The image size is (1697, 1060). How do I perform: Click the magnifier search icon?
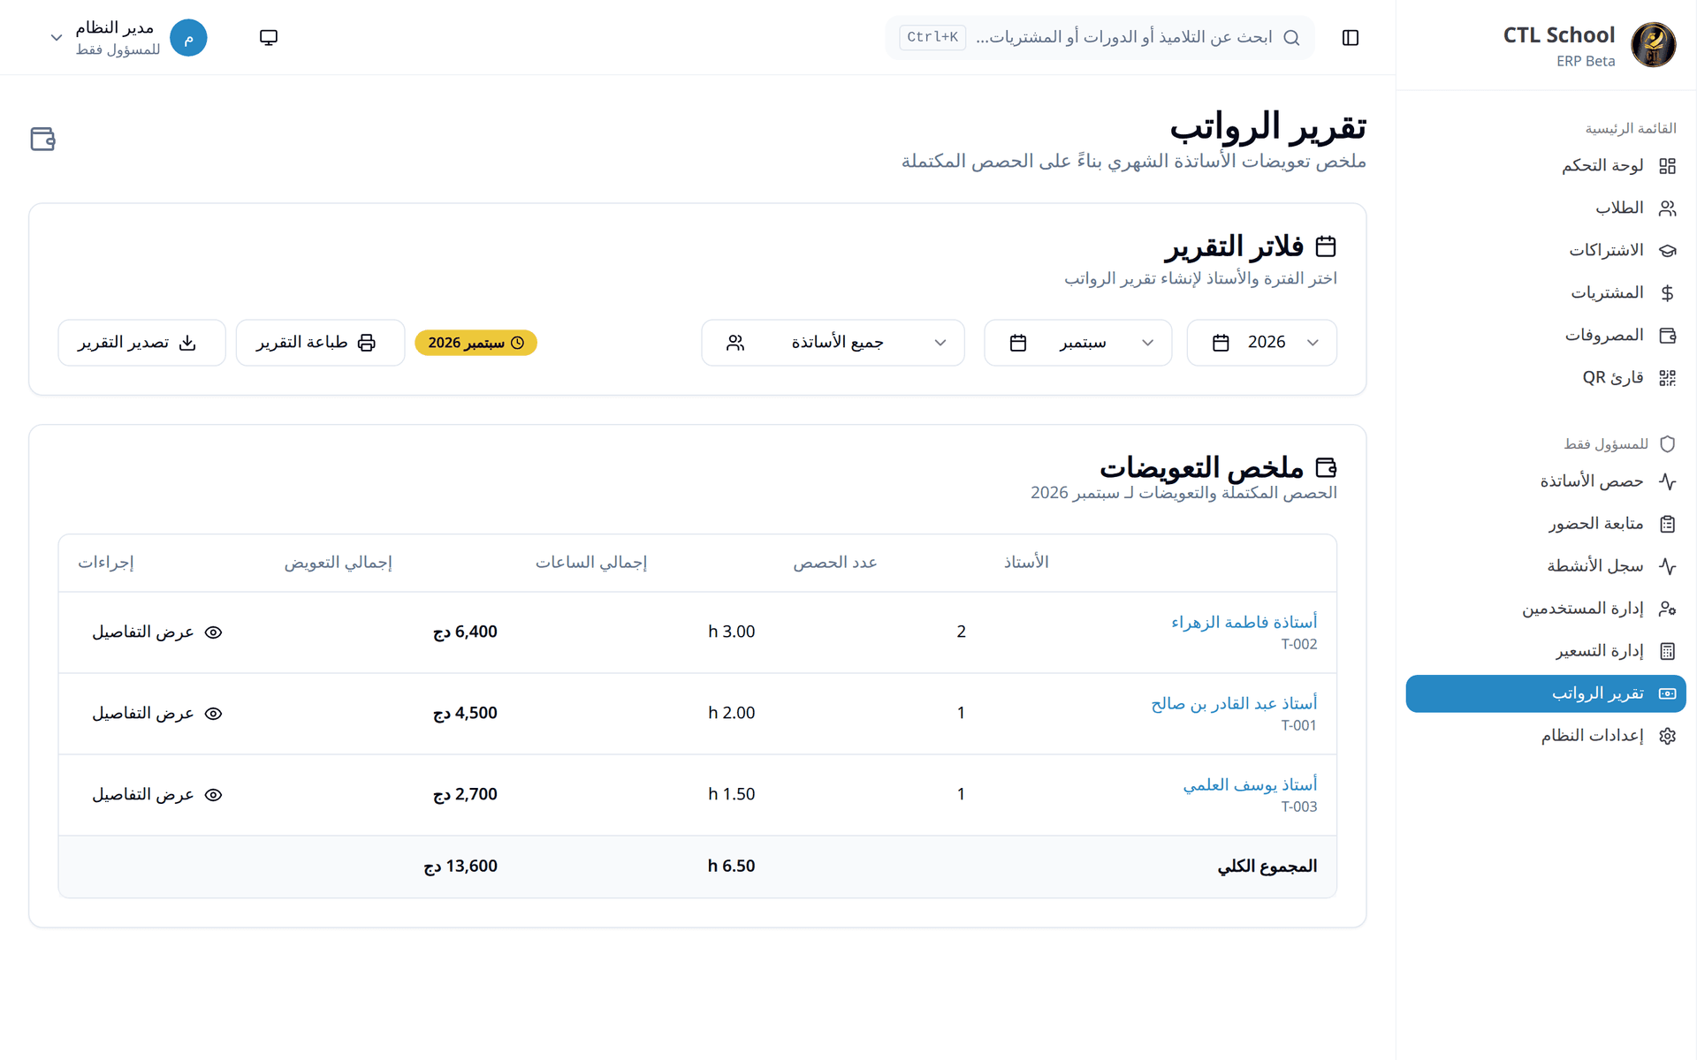coord(1291,37)
